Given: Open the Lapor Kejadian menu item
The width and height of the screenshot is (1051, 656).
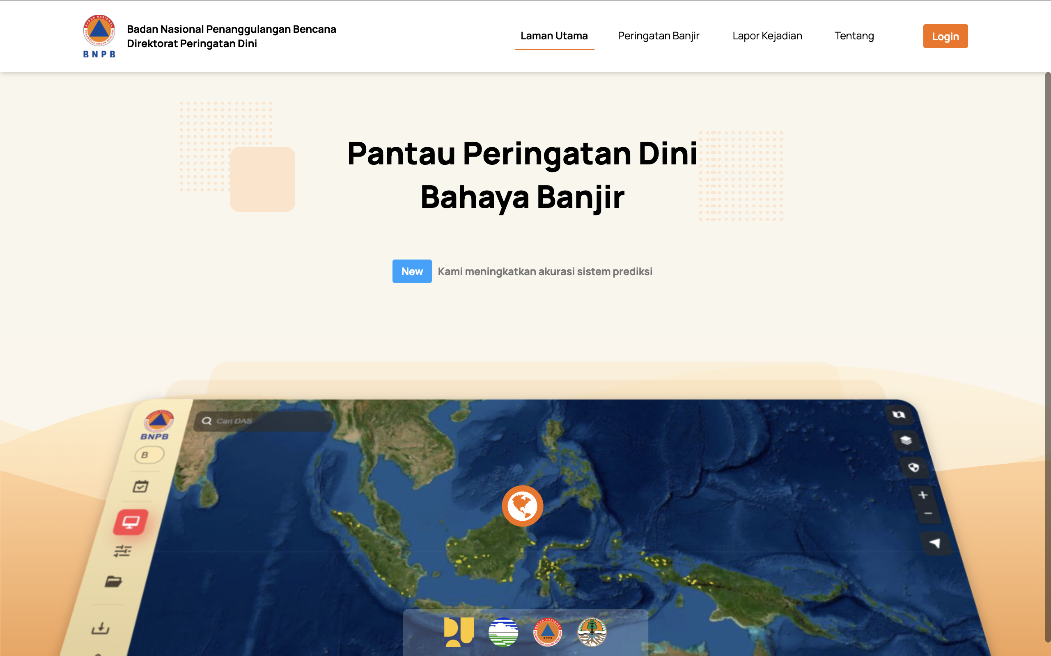Looking at the screenshot, I should coord(767,36).
